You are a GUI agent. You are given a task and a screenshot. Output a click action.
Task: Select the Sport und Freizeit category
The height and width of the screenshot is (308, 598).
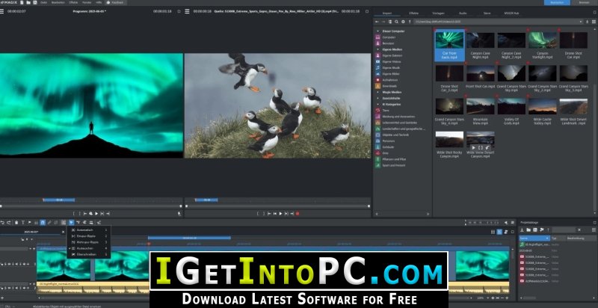coord(394,165)
